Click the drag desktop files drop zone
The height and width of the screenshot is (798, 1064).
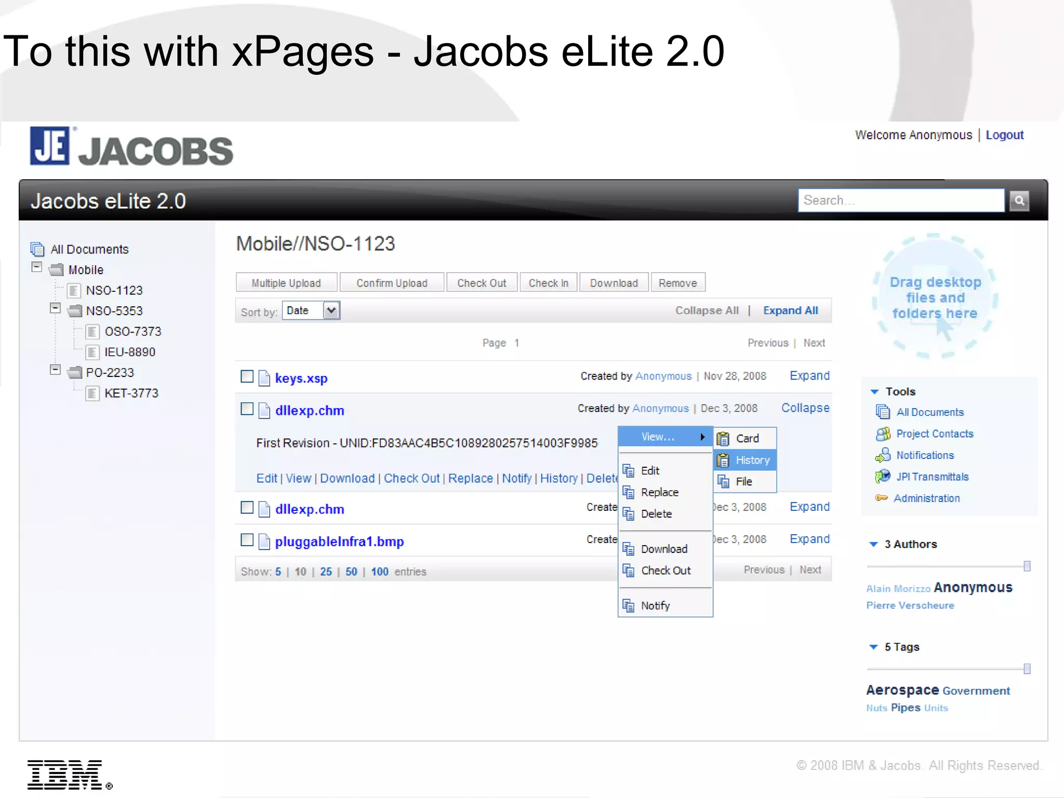click(x=934, y=297)
